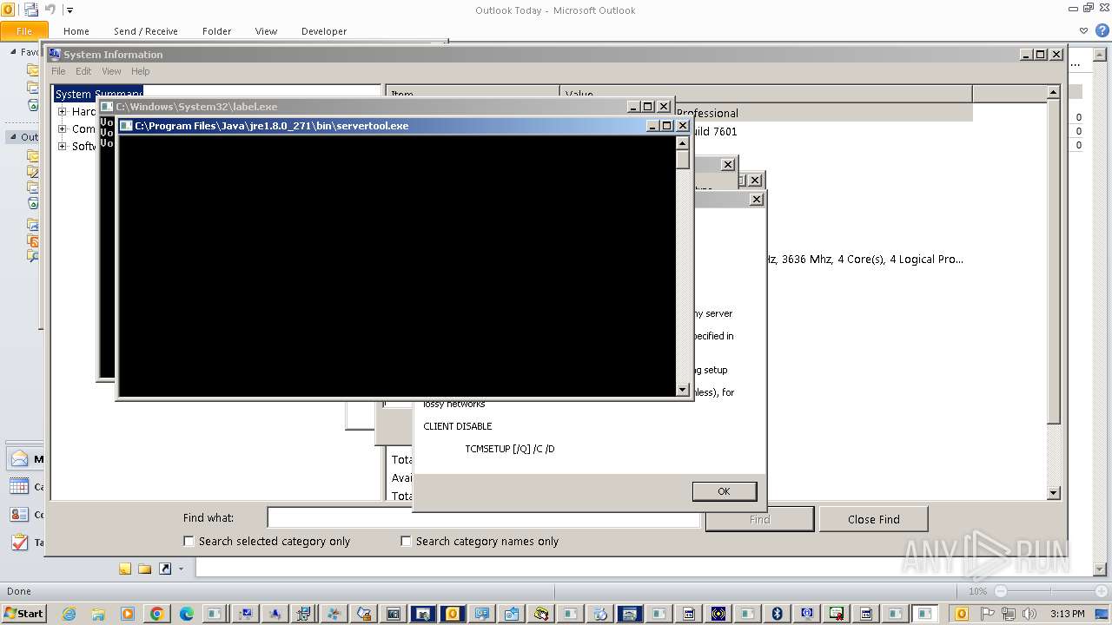The width and height of the screenshot is (1112, 625).
Task: Open System Information View menu
Action: coord(112,71)
